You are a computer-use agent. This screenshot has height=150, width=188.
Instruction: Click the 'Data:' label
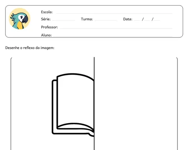pos(128,19)
